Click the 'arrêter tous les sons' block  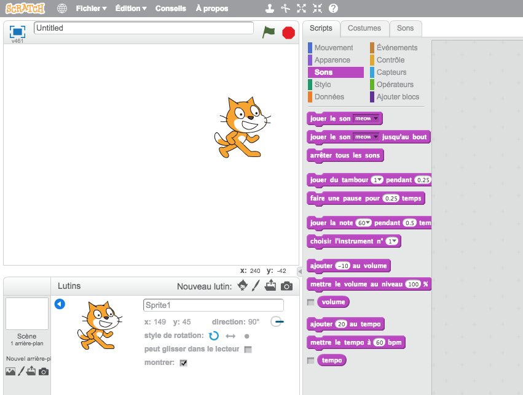(345, 155)
